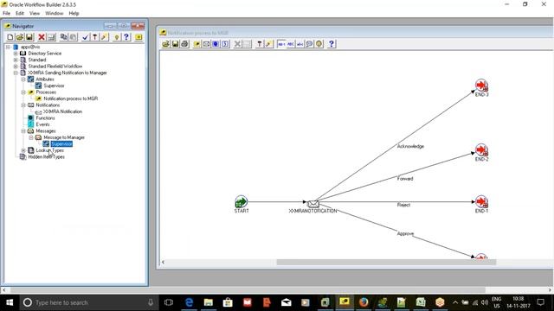Open the File menu
The height and width of the screenshot is (311, 554).
point(6,13)
